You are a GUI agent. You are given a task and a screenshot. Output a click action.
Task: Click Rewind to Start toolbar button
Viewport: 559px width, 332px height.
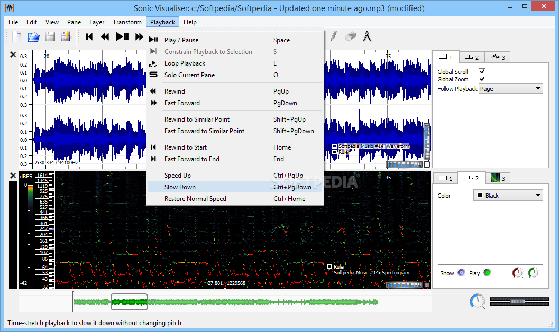89,36
